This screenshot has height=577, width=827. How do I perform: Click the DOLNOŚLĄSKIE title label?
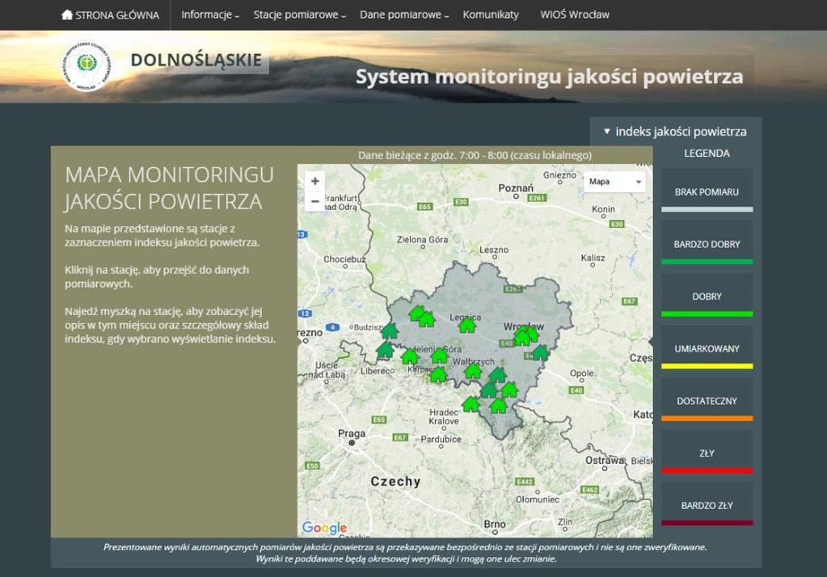pos(196,60)
